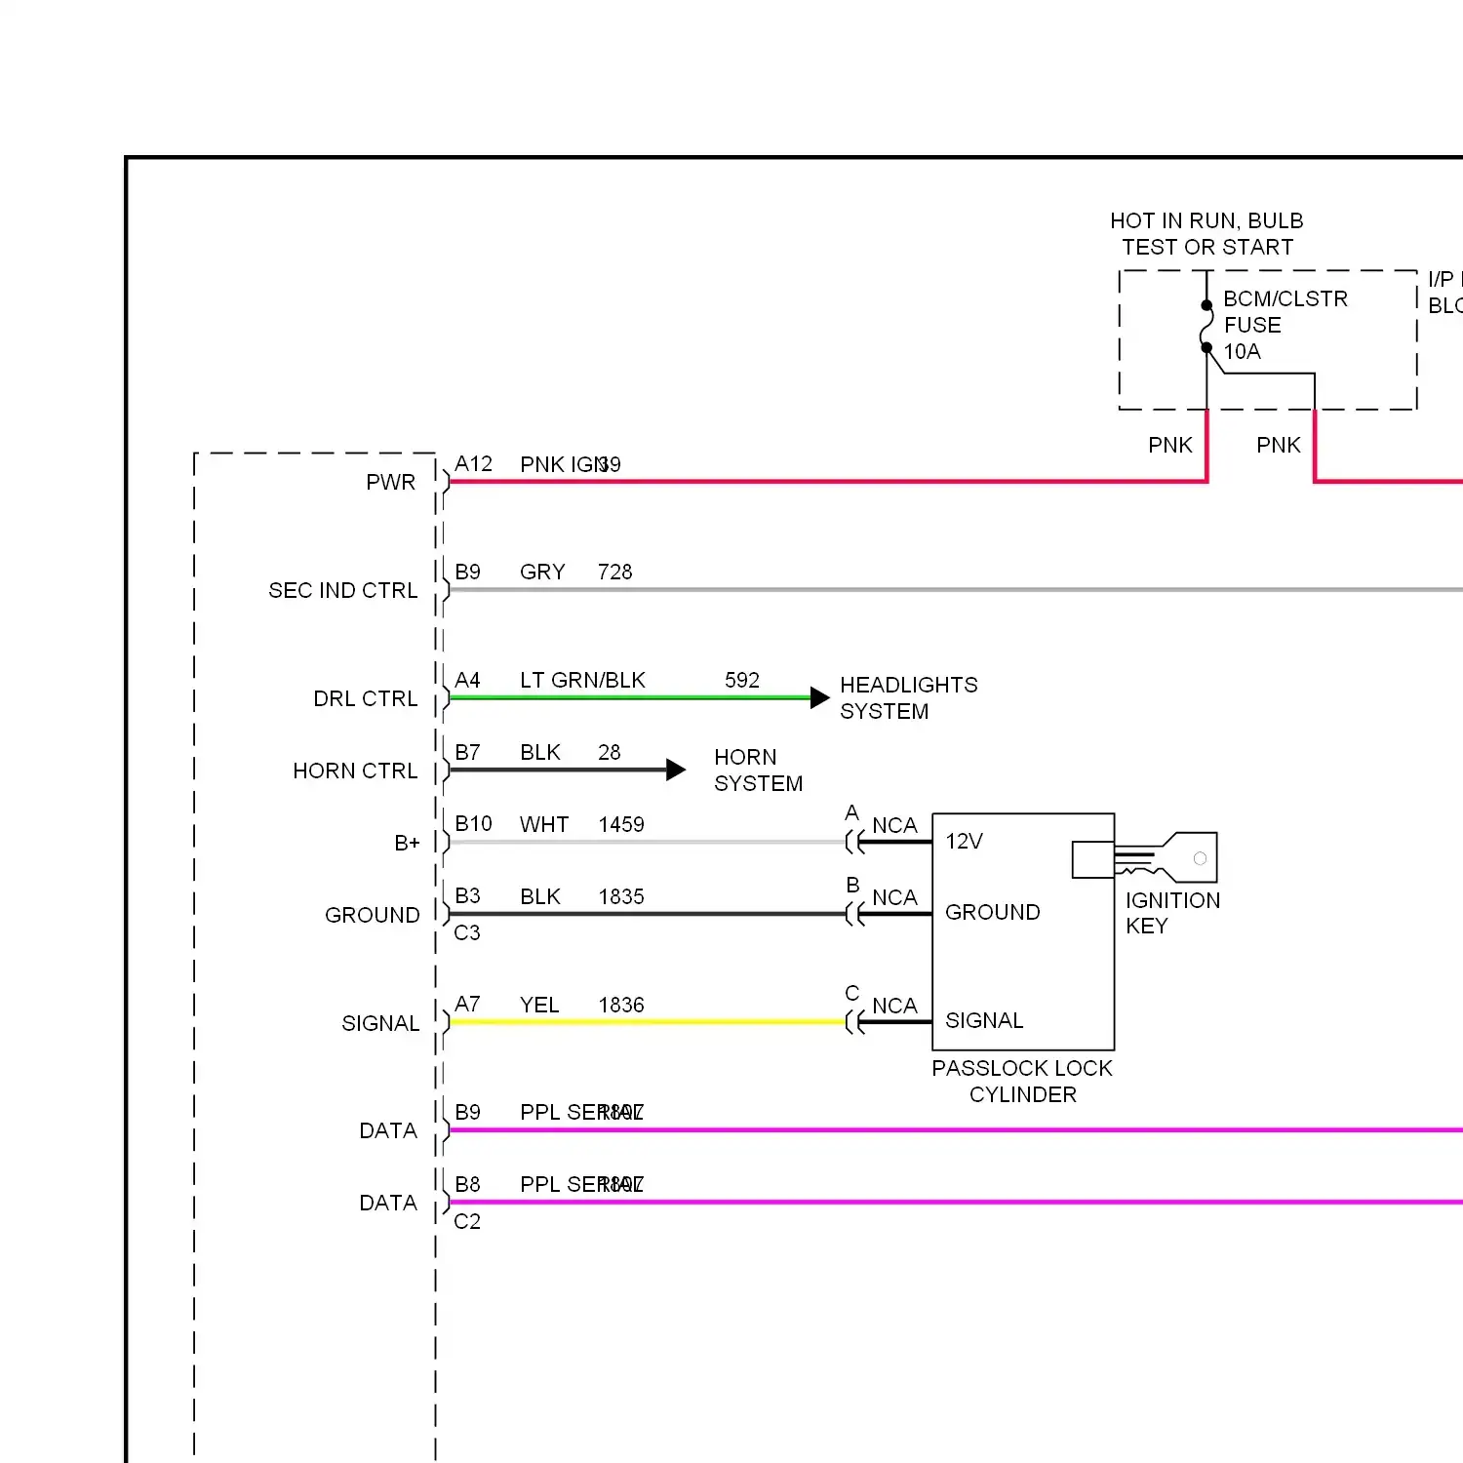This screenshot has height=1463, width=1463.
Task: Click the arrowhead pointing to Horn System
Action: tap(676, 770)
